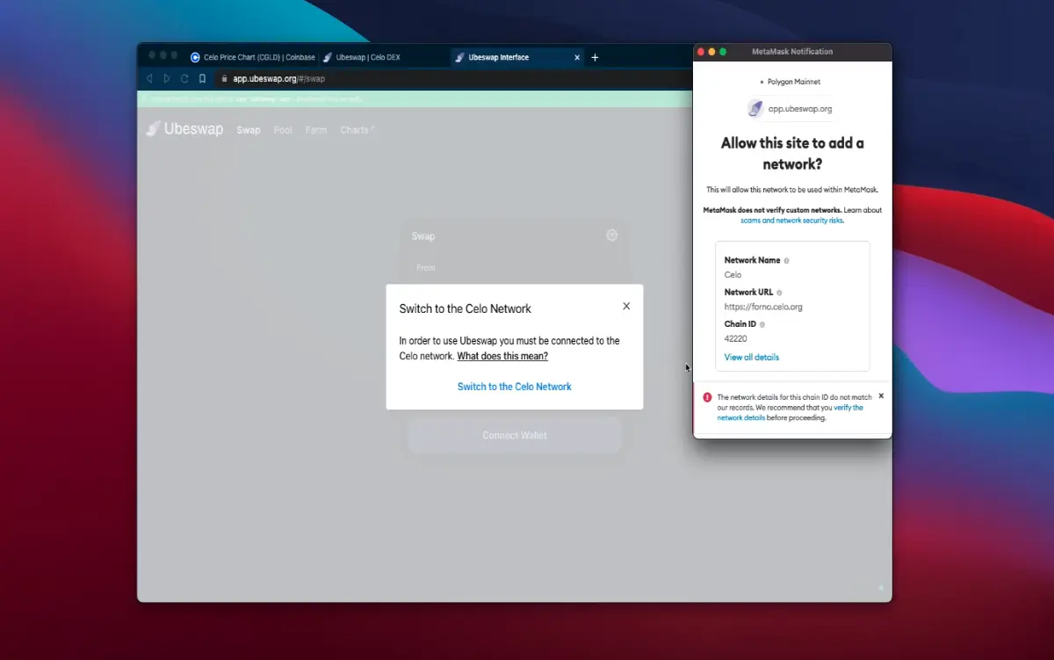Click browser forward arrow icon
This screenshot has height=660, width=1054.
(x=167, y=78)
